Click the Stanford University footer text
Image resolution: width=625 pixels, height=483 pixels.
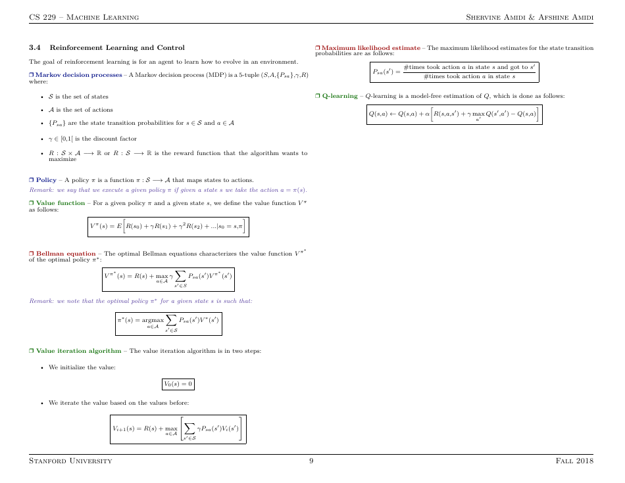point(70,461)
